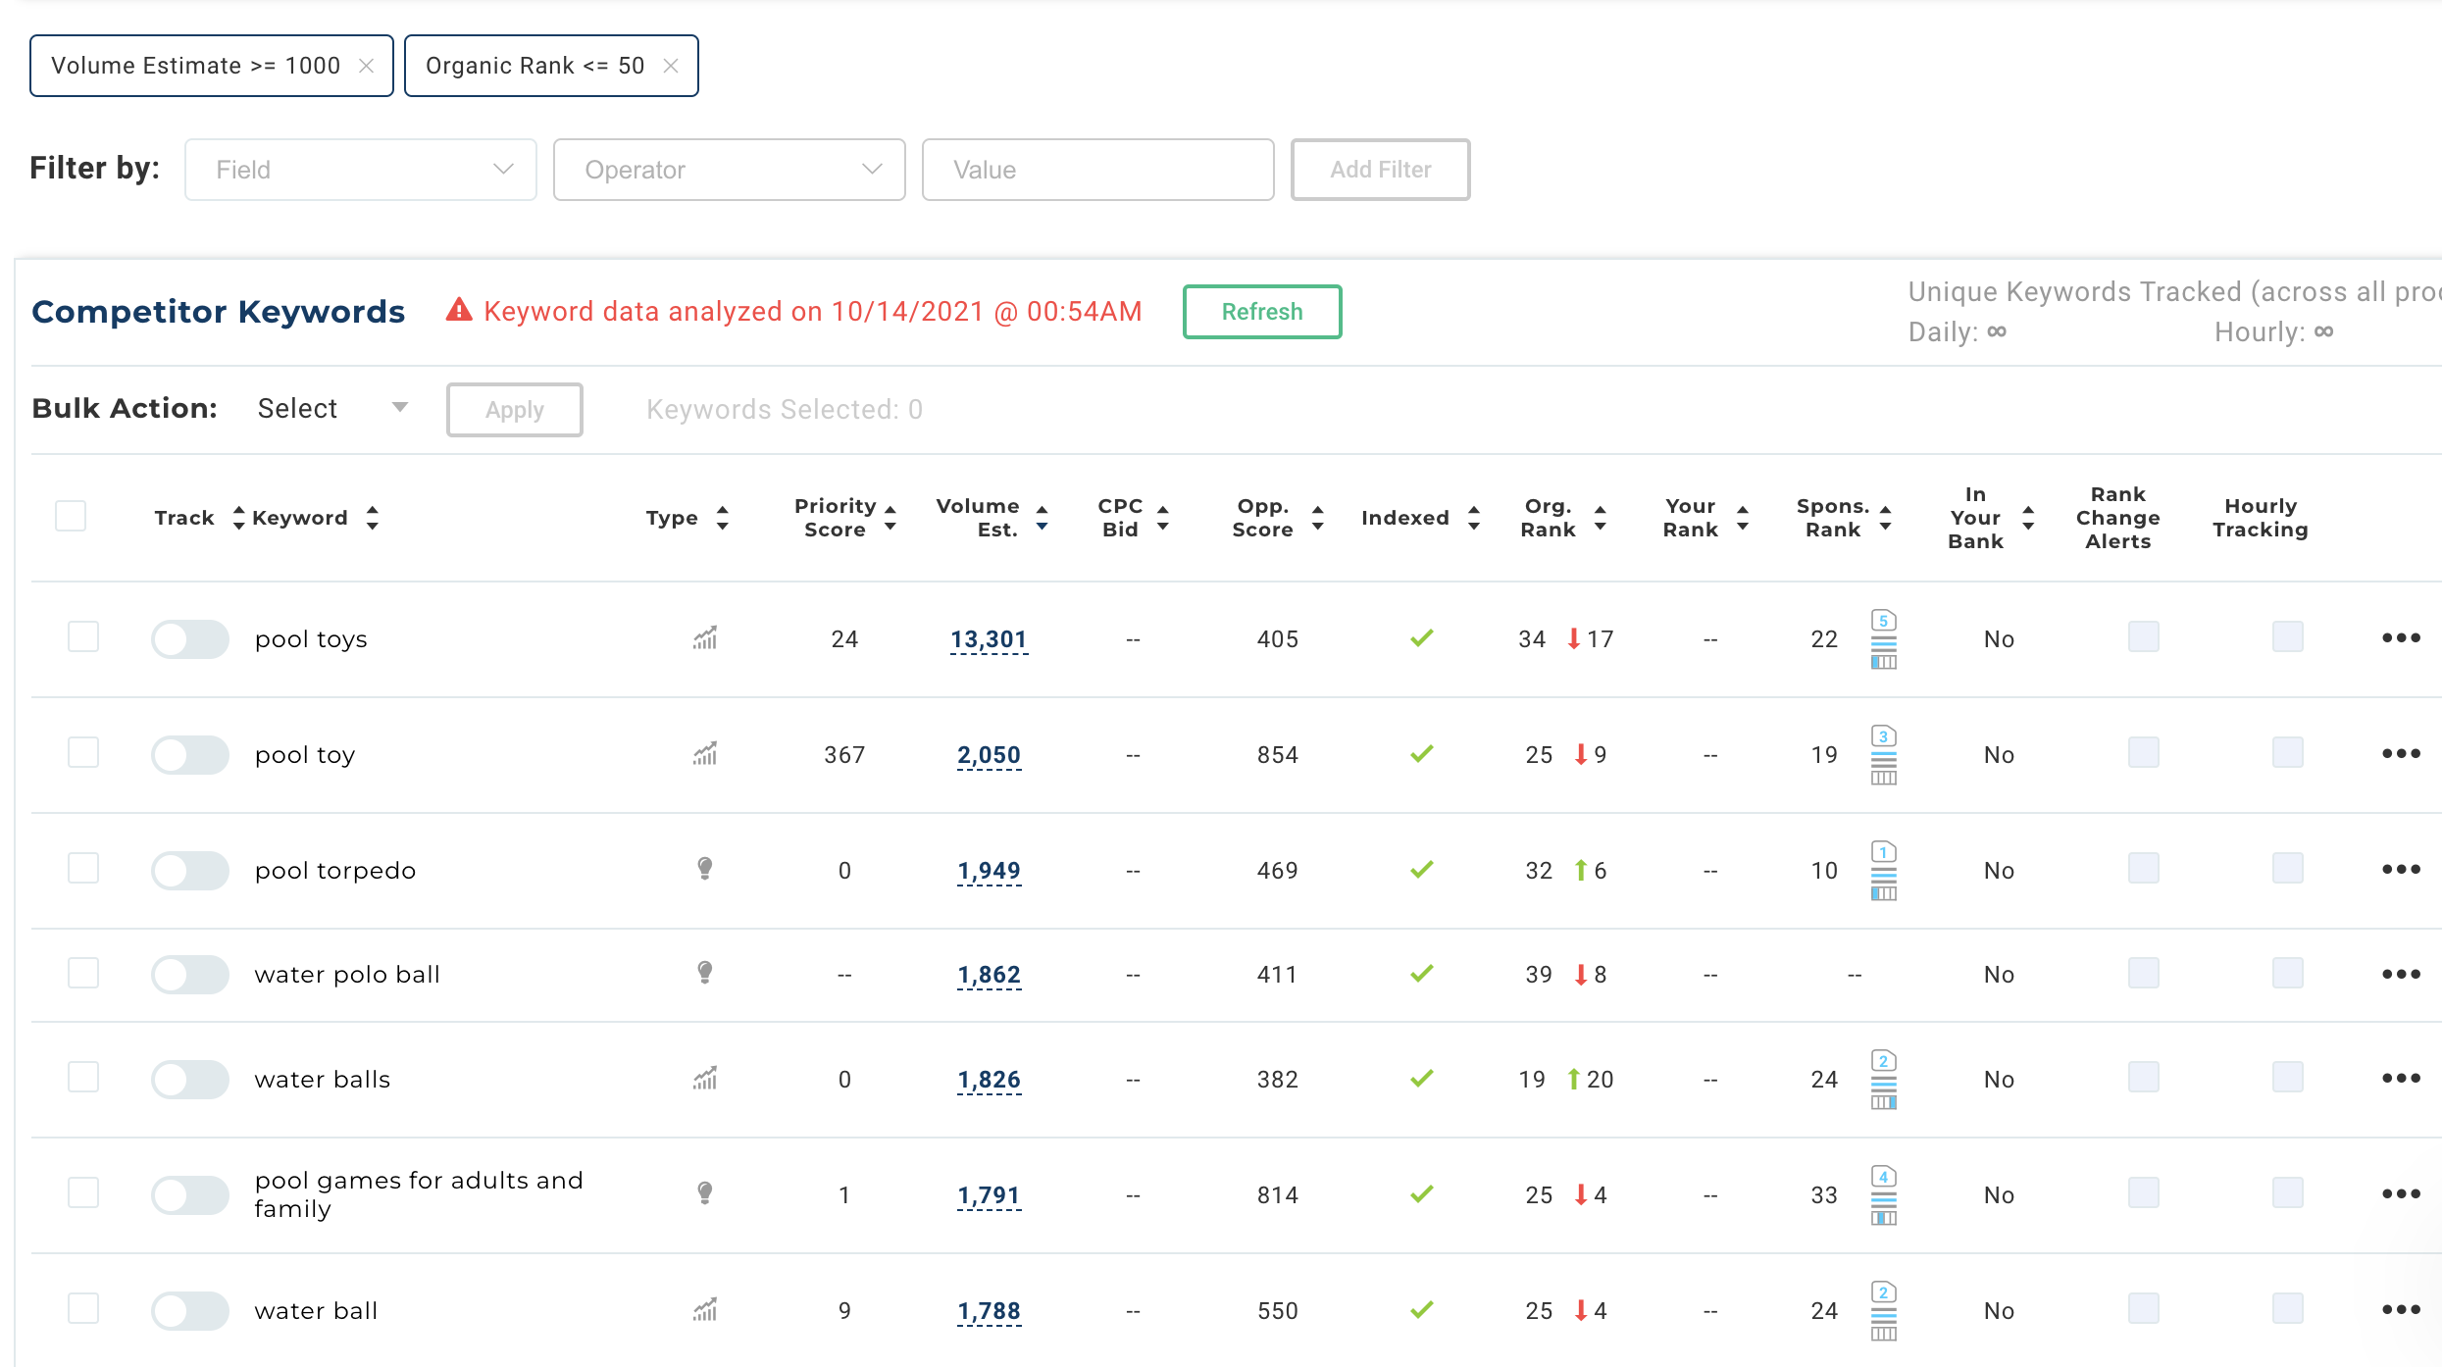Viewport: 2442px width, 1367px height.
Task: Click into the Value filter field
Action: pos(1097,170)
